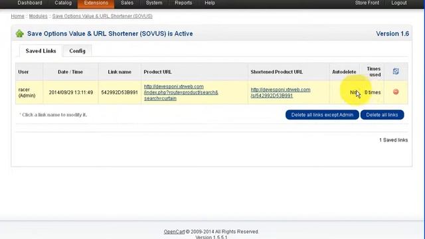Delete the racer saved link row

coord(396,92)
